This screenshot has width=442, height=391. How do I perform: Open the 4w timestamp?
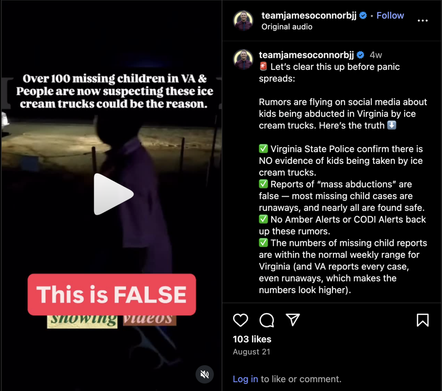click(376, 55)
